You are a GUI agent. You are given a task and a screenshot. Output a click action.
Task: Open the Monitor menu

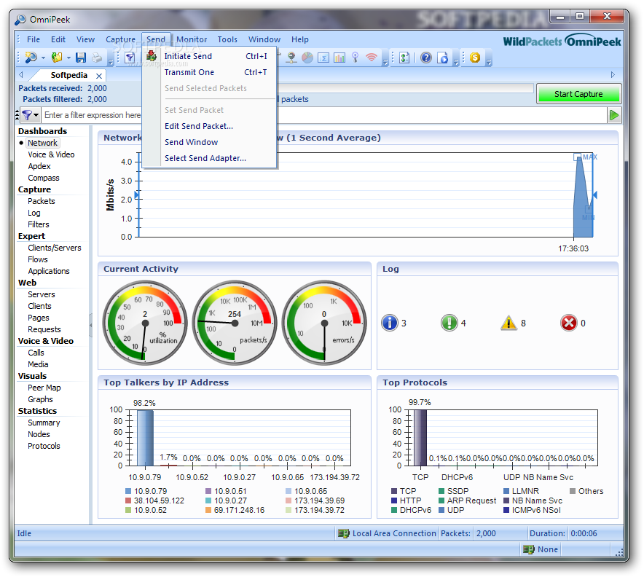[x=192, y=39]
